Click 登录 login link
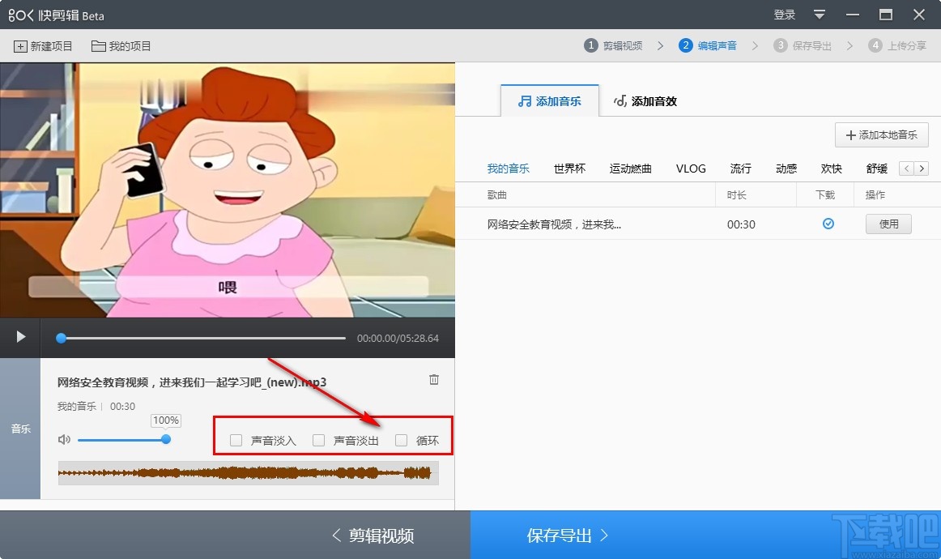This screenshot has height=559, width=941. [x=785, y=15]
